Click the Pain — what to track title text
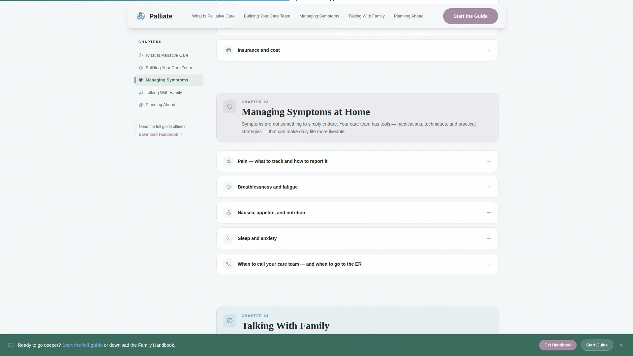633x356 pixels. point(283,161)
